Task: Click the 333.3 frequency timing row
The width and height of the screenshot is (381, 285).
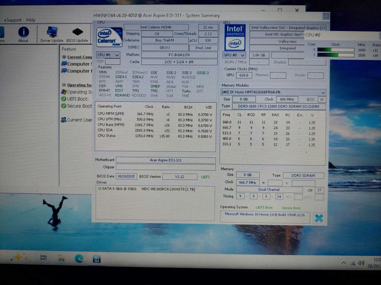Action: pyautogui.click(x=269, y=145)
